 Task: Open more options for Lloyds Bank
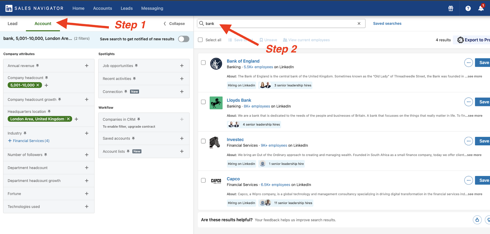click(469, 102)
